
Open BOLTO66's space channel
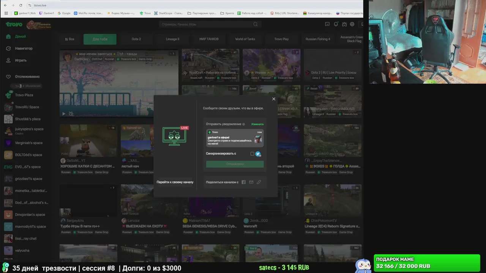pos(28,155)
